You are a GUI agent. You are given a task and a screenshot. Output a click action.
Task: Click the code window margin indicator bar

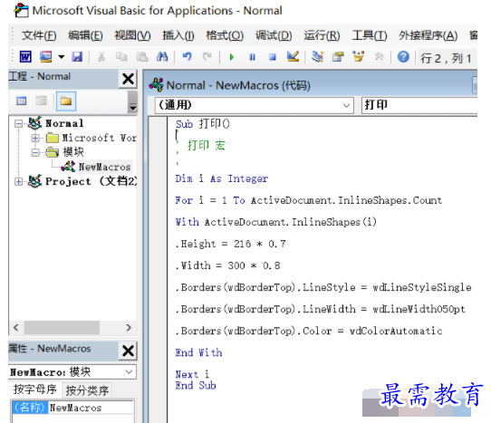159,269
